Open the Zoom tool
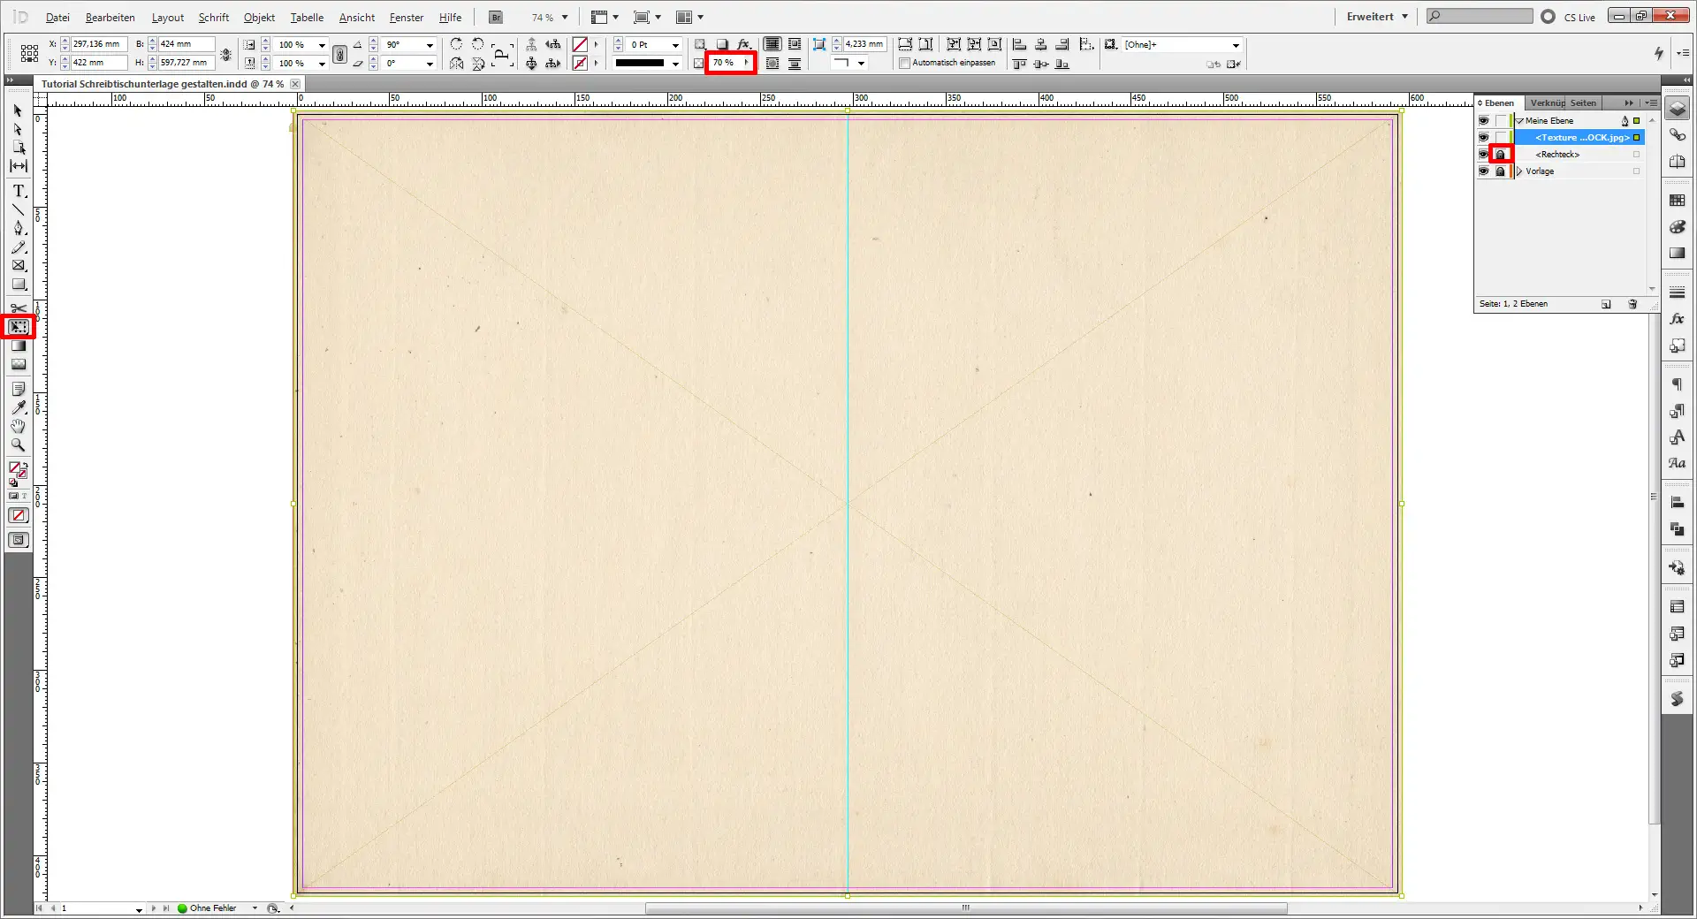The width and height of the screenshot is (1697, 919). click(18, 446)
